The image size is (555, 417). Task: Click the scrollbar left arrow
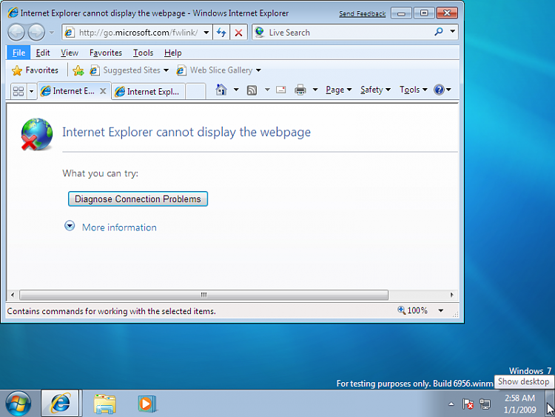(x=13, y=295)
